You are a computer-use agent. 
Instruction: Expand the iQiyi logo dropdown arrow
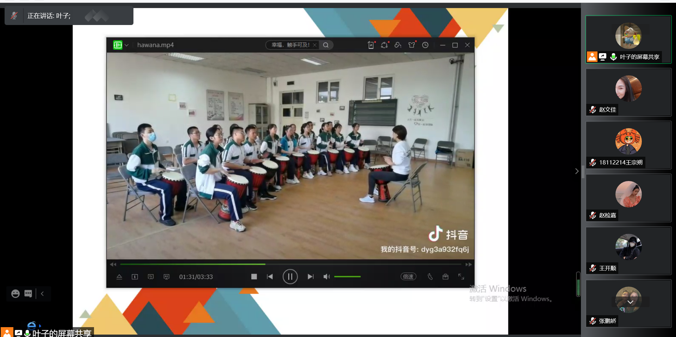pyautogui.click(x=127, y=45)
